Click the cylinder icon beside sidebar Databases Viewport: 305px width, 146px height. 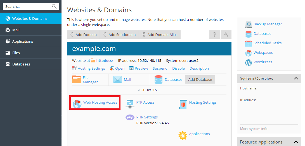click(8, 64)
